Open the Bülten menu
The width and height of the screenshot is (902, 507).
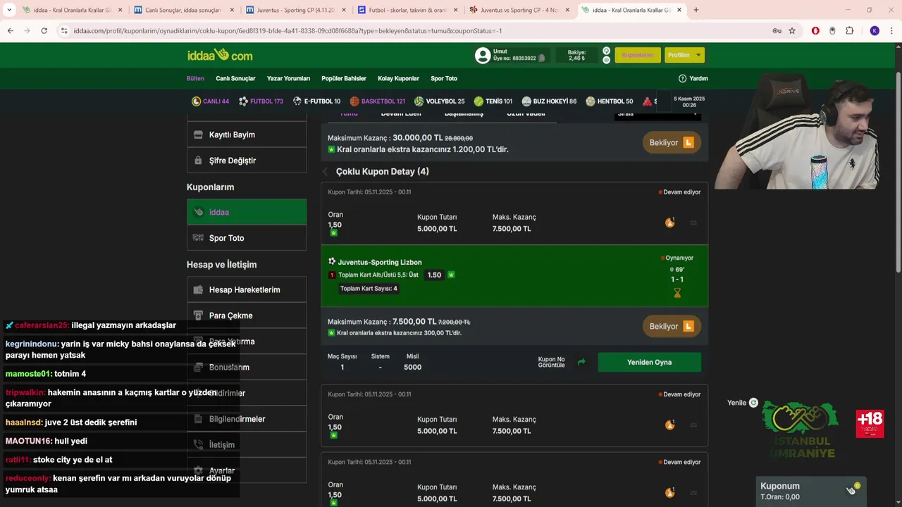pyautogui.click(x=195, y=78)
